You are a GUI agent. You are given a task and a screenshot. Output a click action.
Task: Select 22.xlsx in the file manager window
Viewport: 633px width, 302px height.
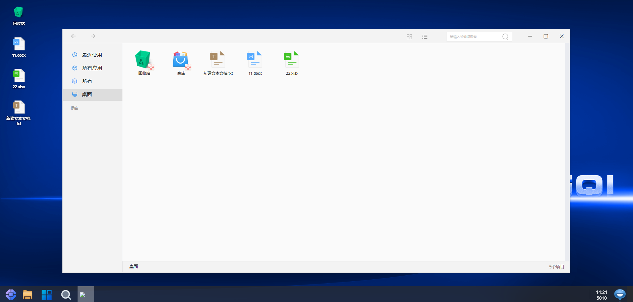tap(292, 61)
